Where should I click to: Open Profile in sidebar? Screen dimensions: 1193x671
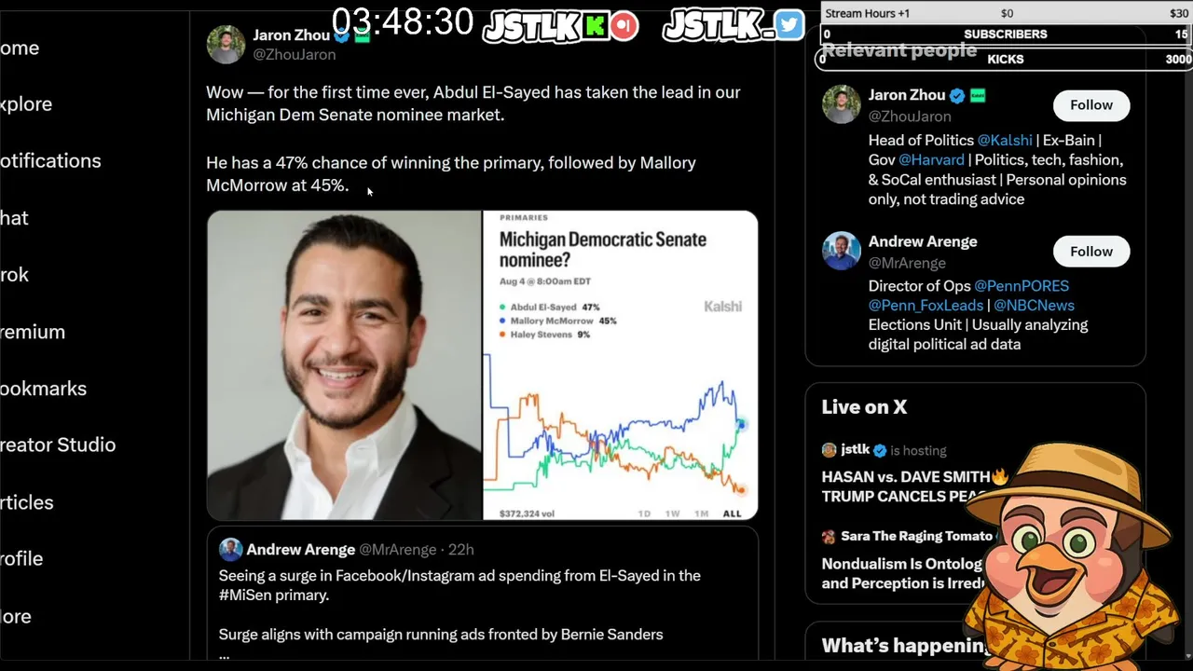(21, 559)
